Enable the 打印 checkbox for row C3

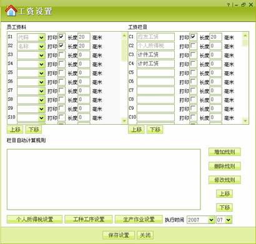click(x=194, y=55)
